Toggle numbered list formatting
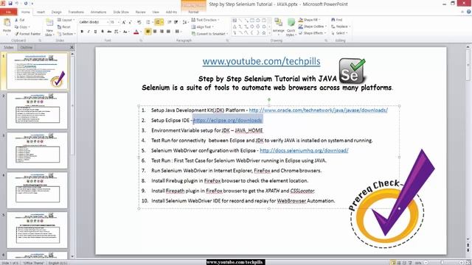 [159, 22]
